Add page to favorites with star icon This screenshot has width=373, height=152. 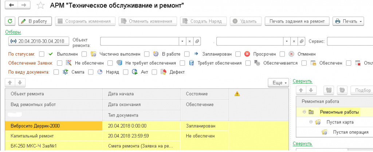tap(42, 6)
